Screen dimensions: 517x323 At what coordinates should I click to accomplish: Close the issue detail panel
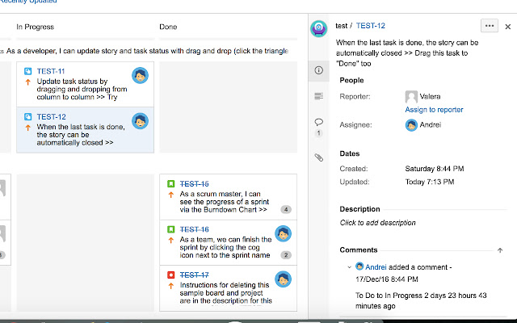508,26
